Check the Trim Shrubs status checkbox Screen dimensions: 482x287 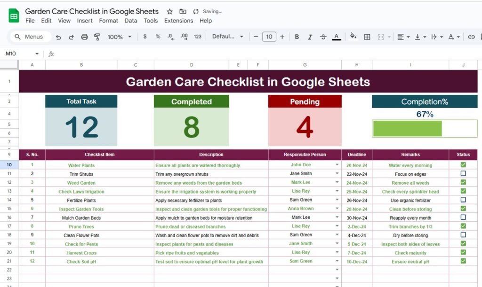[x=463, y=174]
